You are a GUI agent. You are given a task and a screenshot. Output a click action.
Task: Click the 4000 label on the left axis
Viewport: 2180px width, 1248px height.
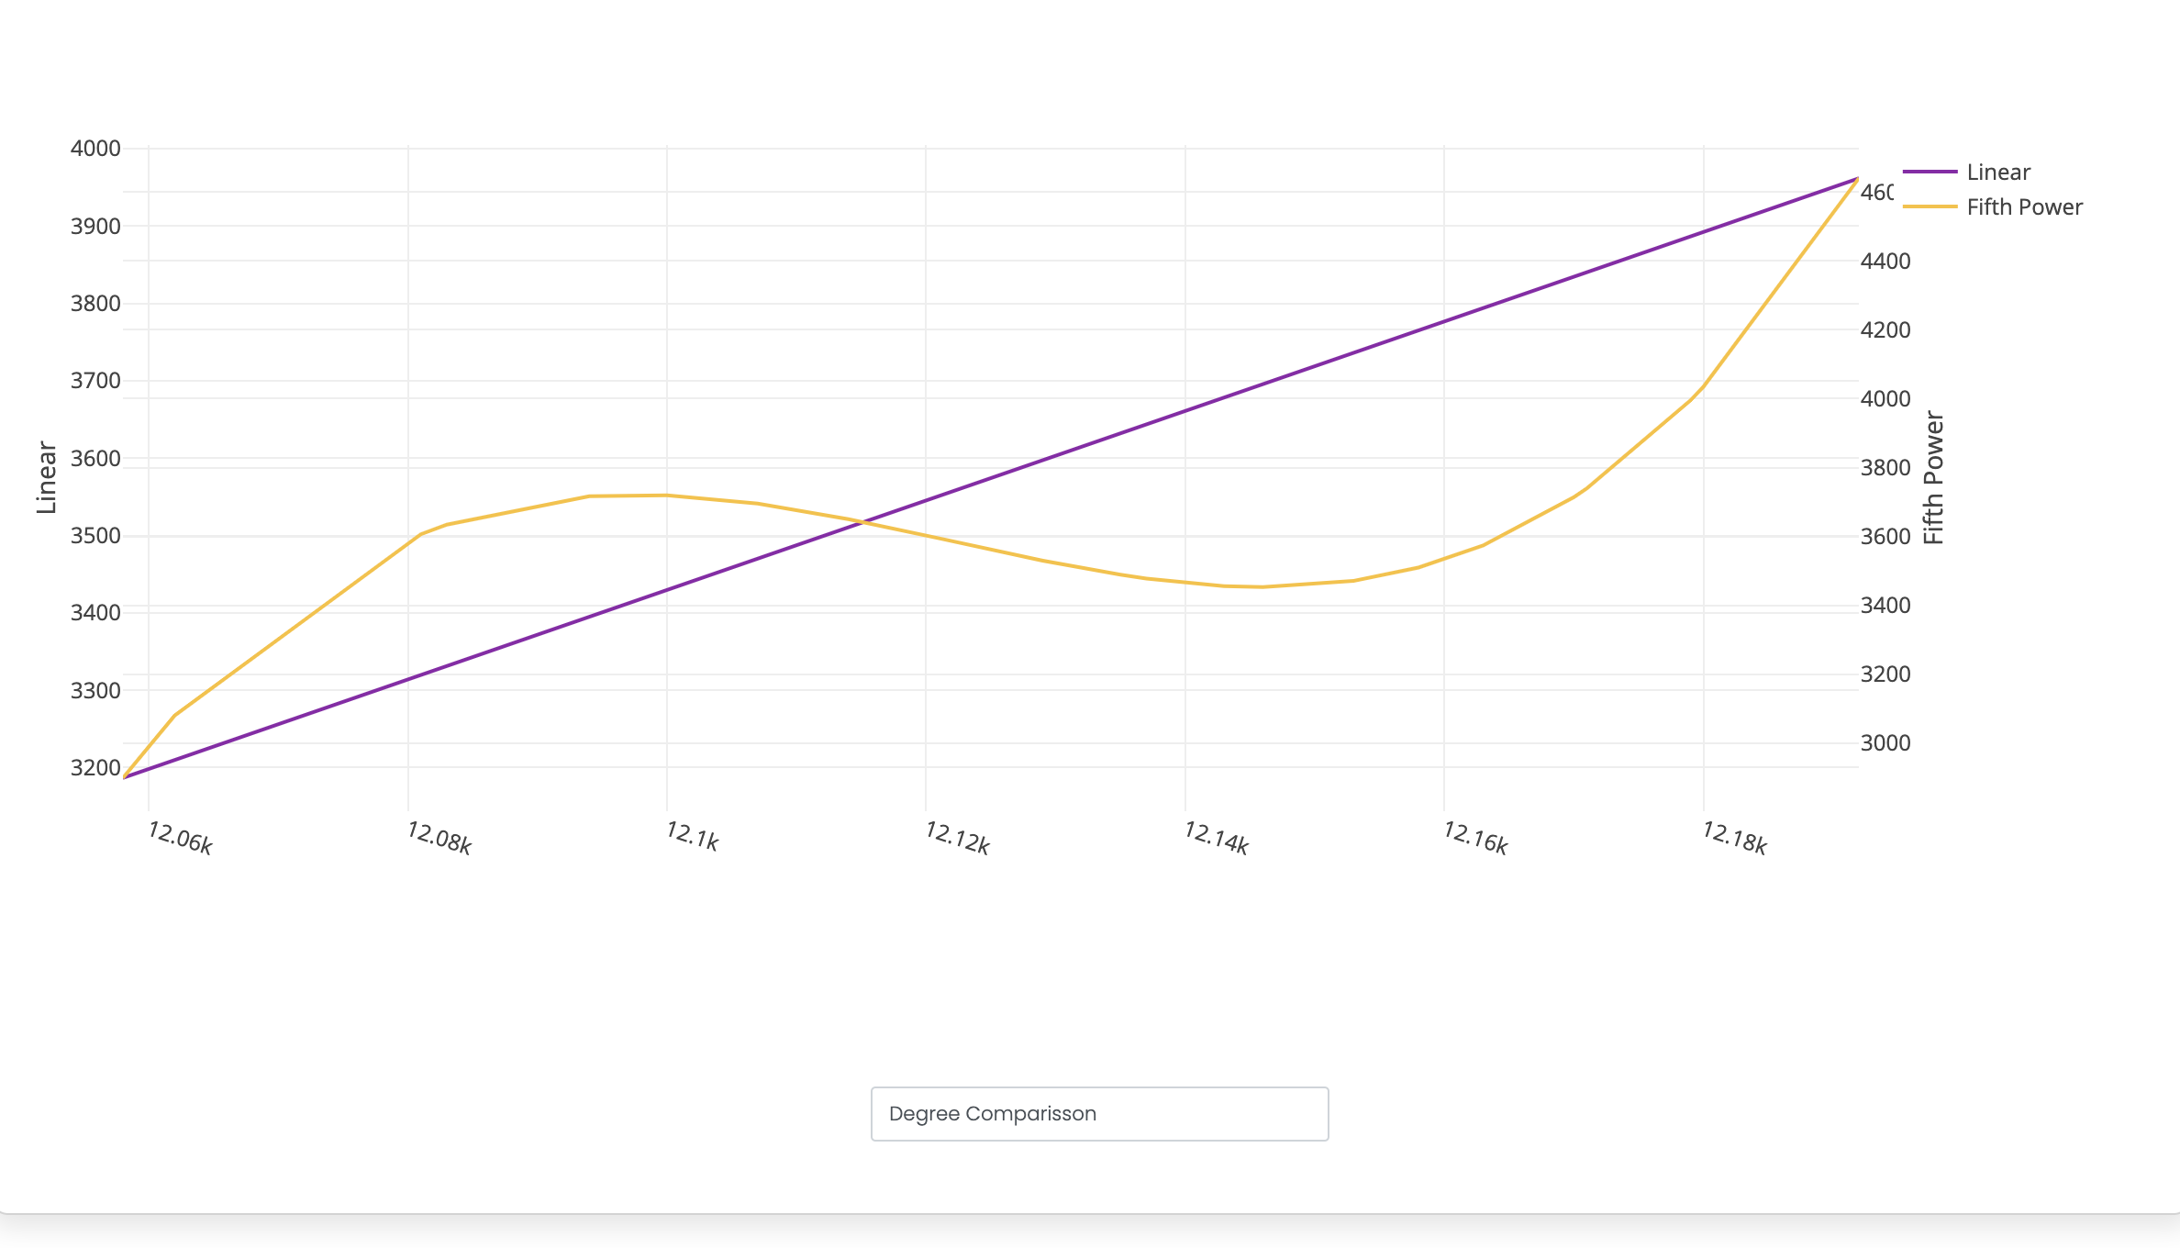tap(95, 149)
